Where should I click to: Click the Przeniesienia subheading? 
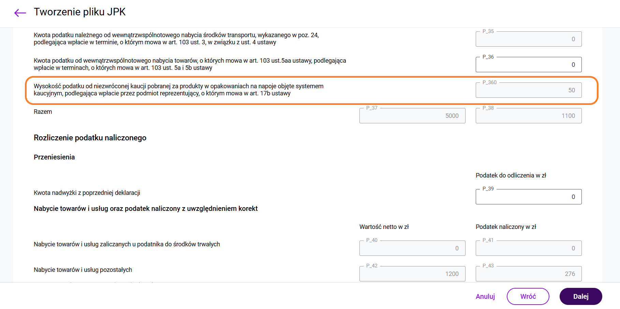coord(54,157)
